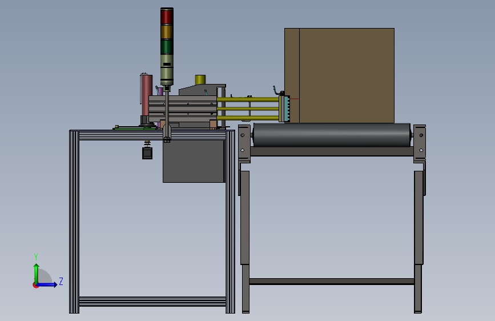This screenshot has width=495, height=321.
Task: Select the amber lamp of the signal tower
Action: (x=167, y=31)
